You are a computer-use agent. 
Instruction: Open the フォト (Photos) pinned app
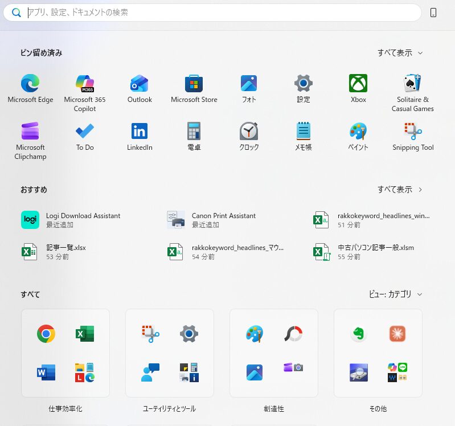(249, 88)
